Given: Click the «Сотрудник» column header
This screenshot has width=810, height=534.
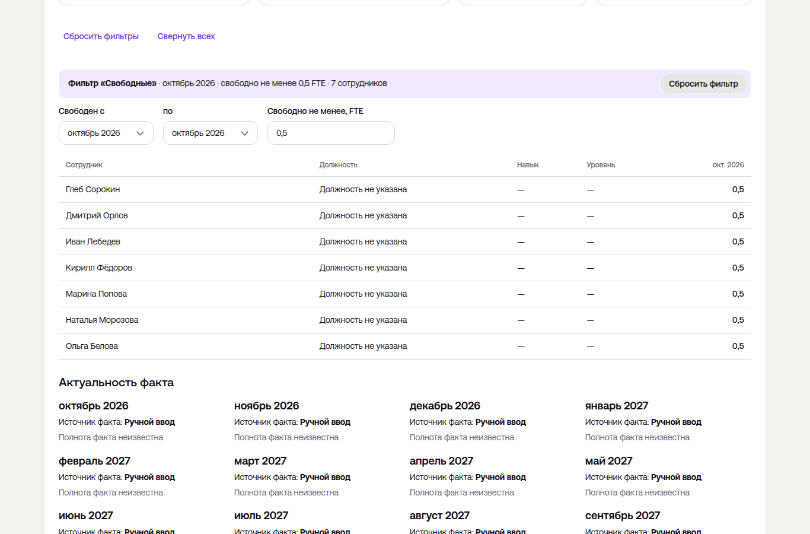Looking at the screenshot, I should click(84, 165).
